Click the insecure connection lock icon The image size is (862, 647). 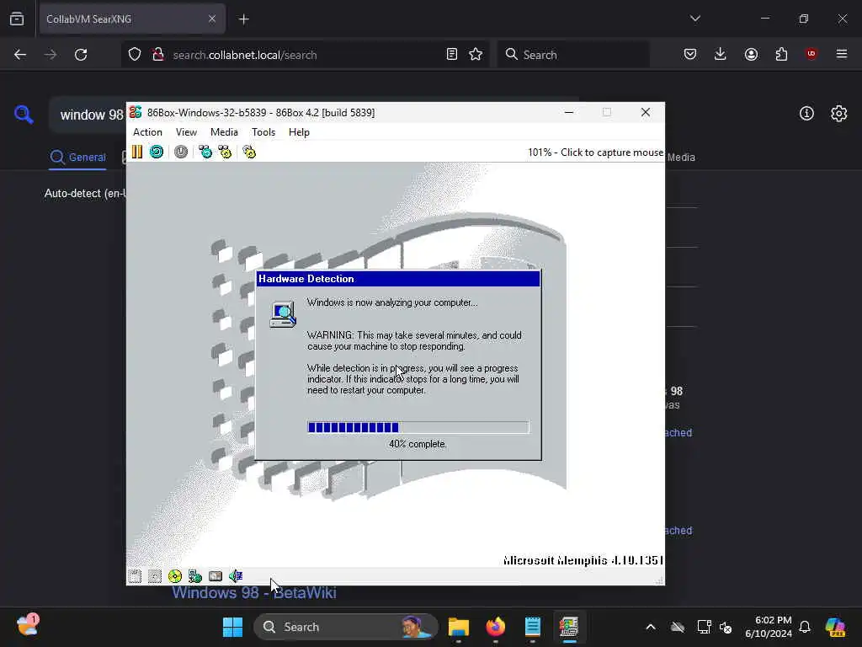pyautogui.click(x=157, y=55)
